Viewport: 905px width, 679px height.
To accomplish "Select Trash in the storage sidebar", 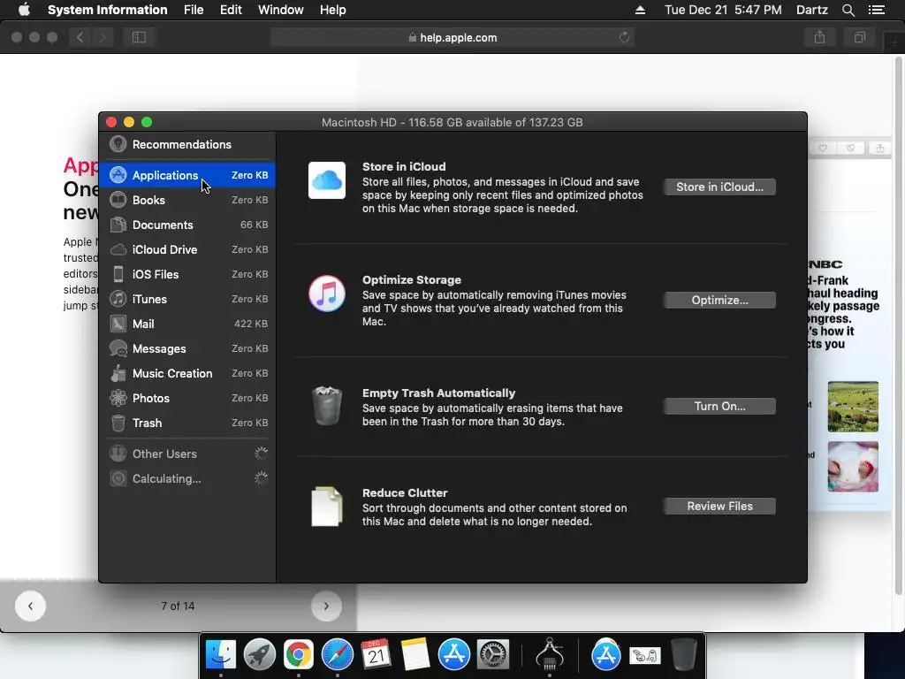I will coord(187,423).
